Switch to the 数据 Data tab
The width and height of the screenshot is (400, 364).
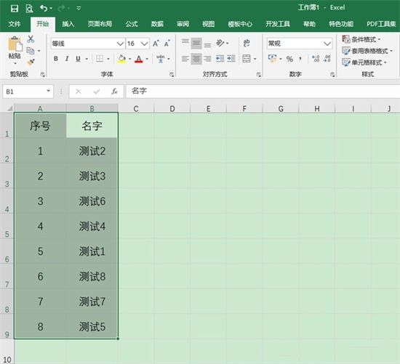point(157,24)
